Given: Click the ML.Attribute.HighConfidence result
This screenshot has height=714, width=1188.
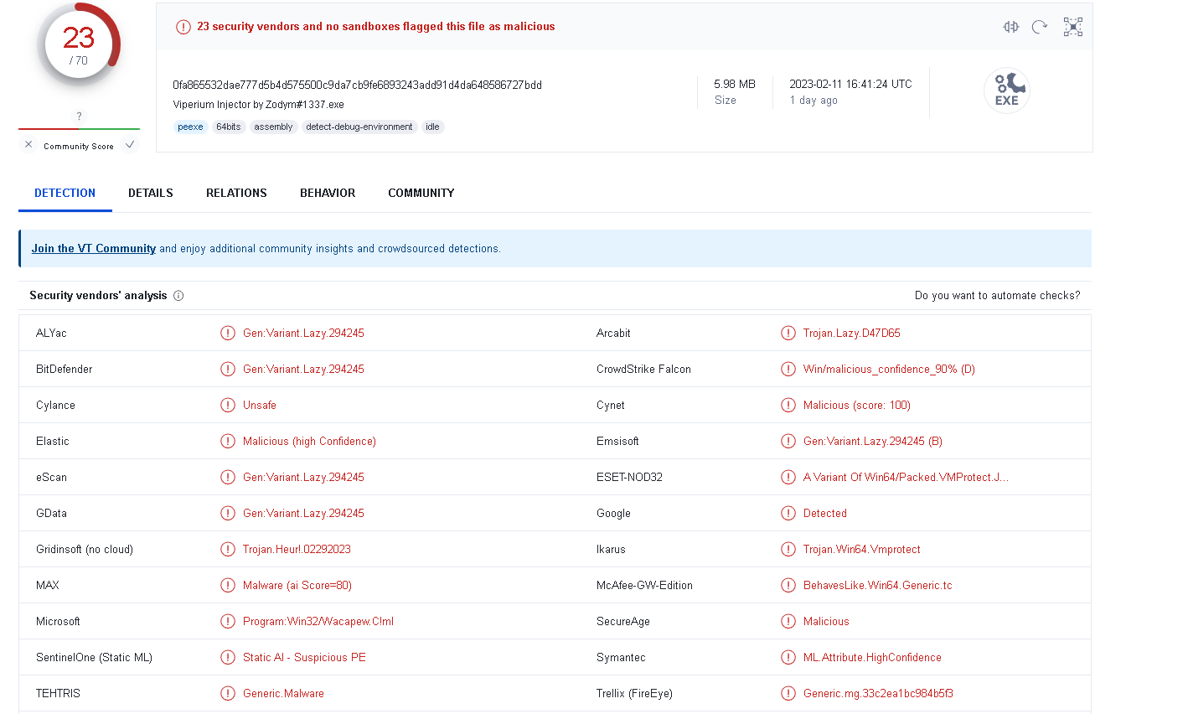Looking at the screenshot, I should (872, 657).
